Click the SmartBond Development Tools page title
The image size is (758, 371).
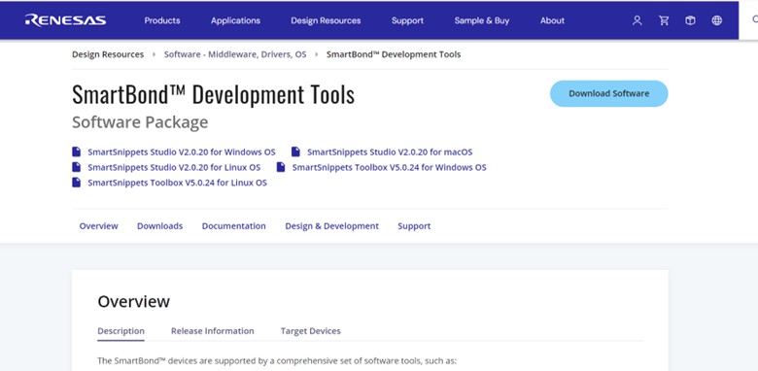pyautogui.click(x=213, y=93)
